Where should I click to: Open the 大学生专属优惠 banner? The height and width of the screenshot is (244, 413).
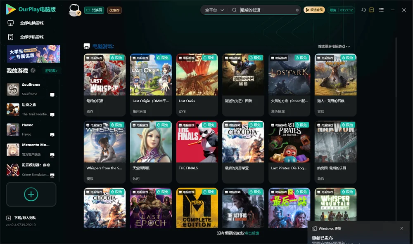[33, 54]
